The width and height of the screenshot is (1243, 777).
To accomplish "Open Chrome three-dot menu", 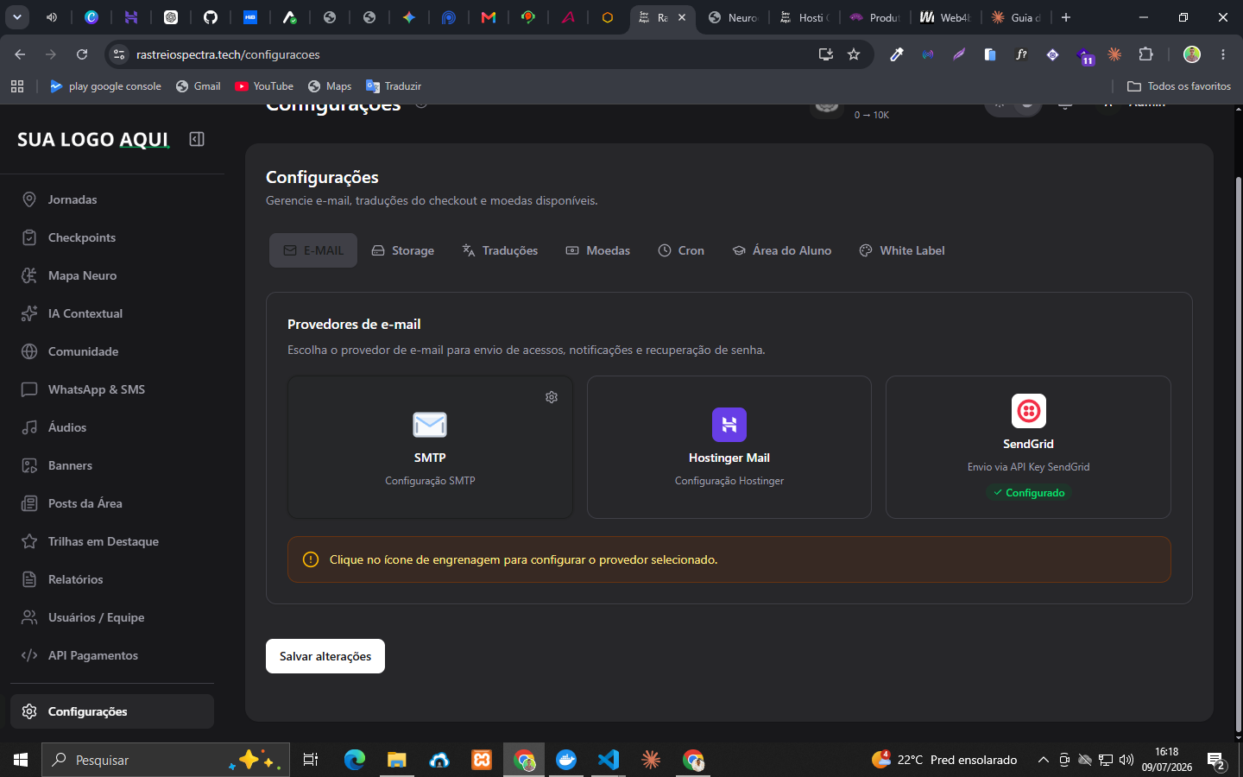I will [x=1223, y=54].
